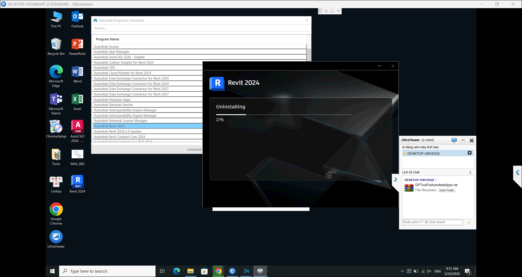Select the Microsoft Teams desktop shortcut
Viewport: 522px width, 277px height.
56,104
